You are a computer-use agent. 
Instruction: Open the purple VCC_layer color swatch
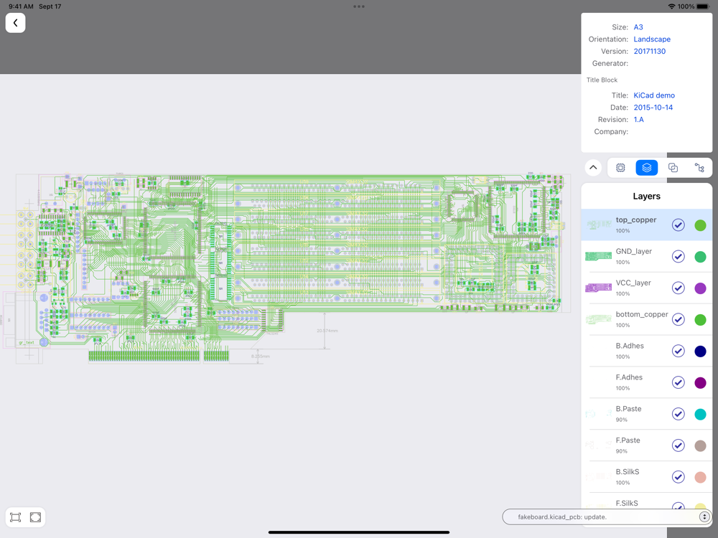[x=700, y=288]
